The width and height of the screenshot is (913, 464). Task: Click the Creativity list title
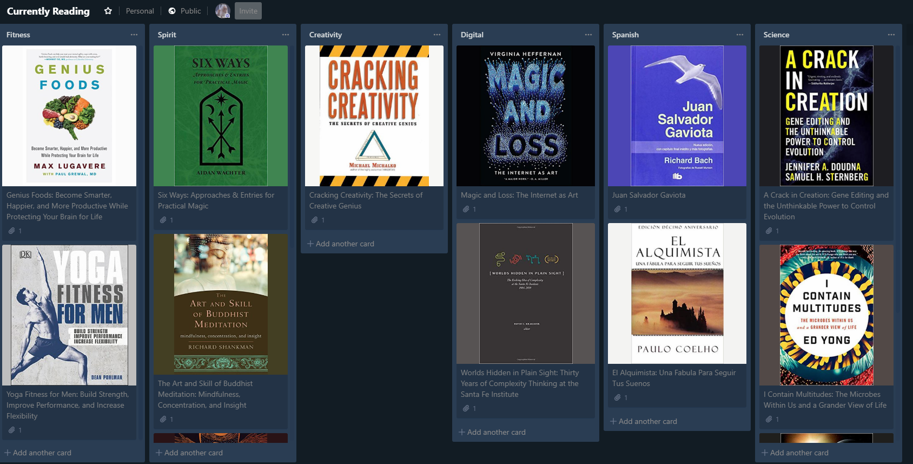[326, 35]
